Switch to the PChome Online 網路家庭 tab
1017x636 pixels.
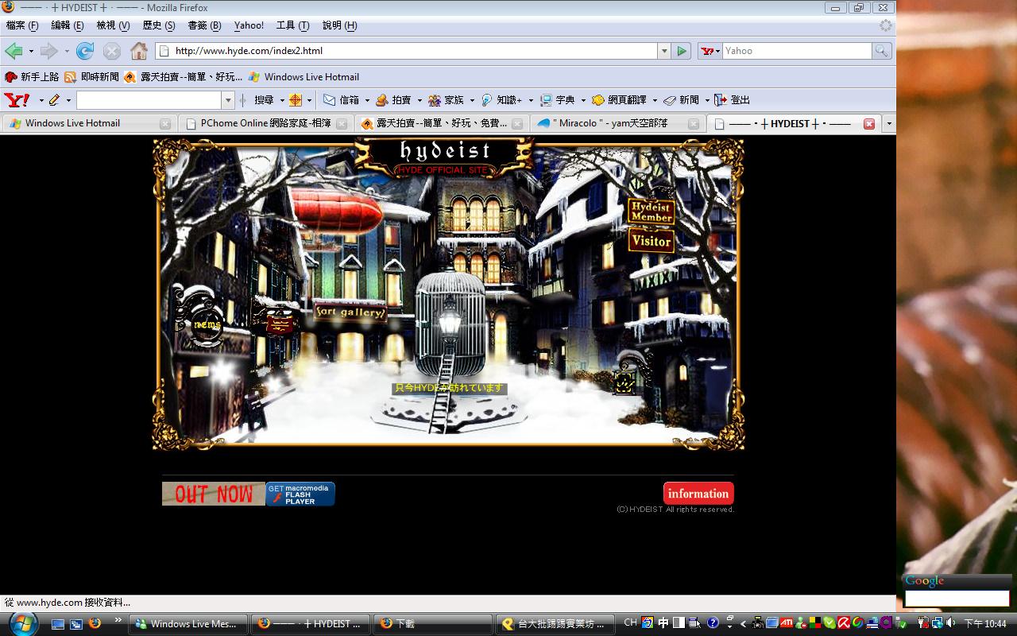(x=265, y=123)
